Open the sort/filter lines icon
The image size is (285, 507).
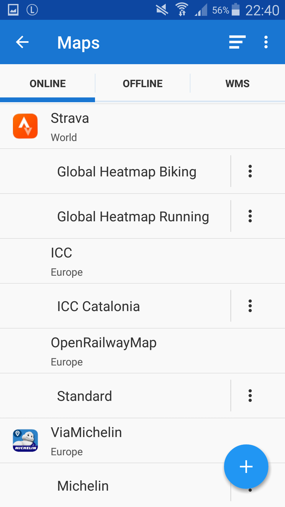237,42
